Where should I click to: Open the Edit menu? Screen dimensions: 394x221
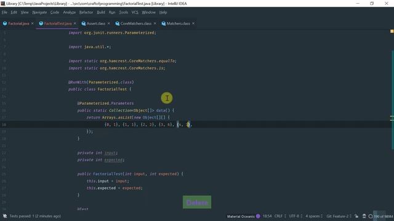[14, 12]
